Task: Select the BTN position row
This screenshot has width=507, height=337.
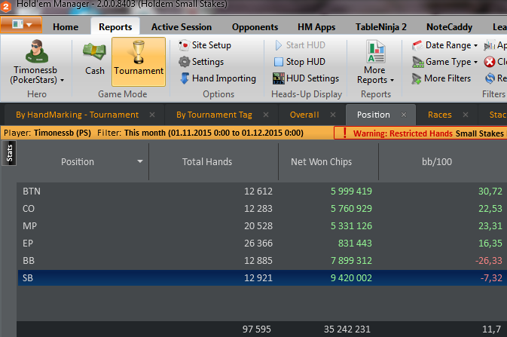Action: coord(262,191)
